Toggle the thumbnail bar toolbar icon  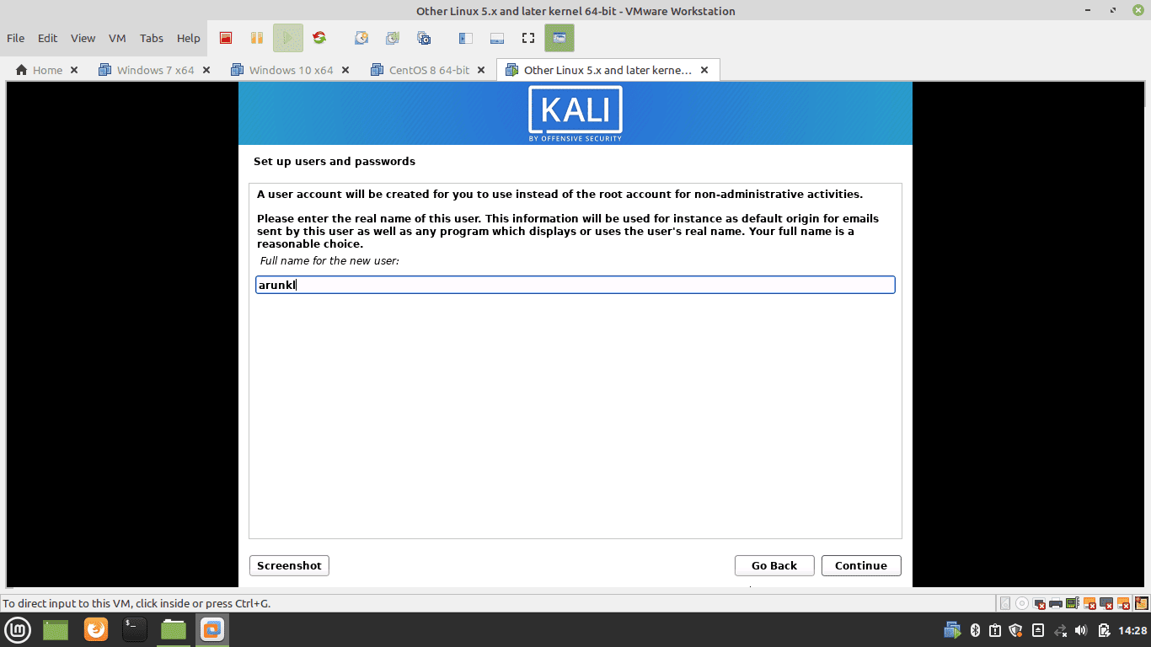coord(497,38)
